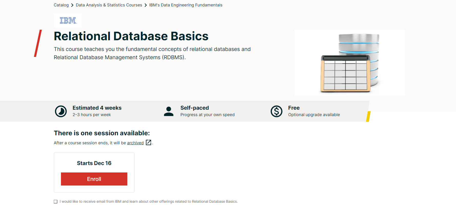Screen dimensions: 456x205
Task: Check the IBM email opt-in checkbox
Action: 56,202
